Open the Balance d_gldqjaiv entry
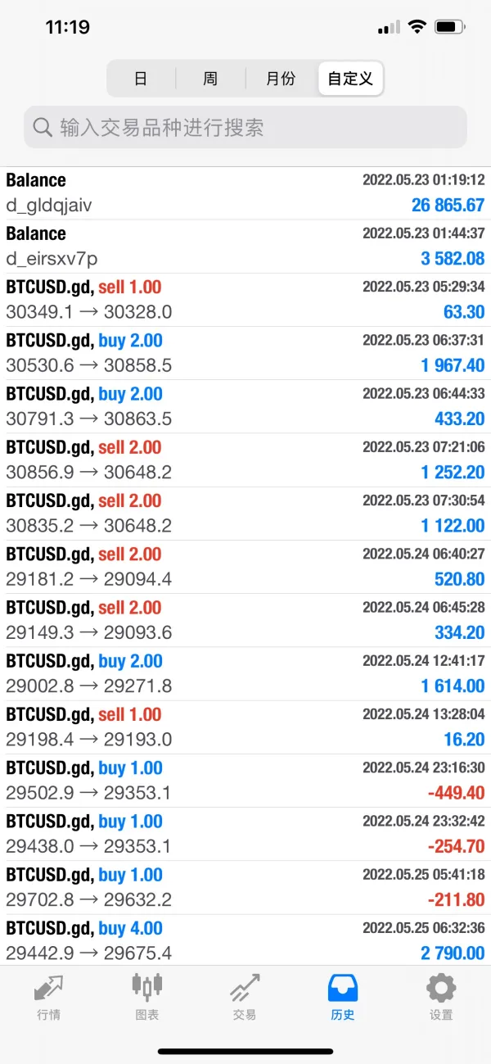 click(245, 193)
